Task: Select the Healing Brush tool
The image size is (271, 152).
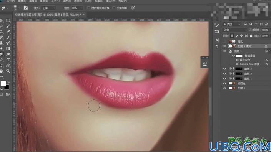Action: 2,37
